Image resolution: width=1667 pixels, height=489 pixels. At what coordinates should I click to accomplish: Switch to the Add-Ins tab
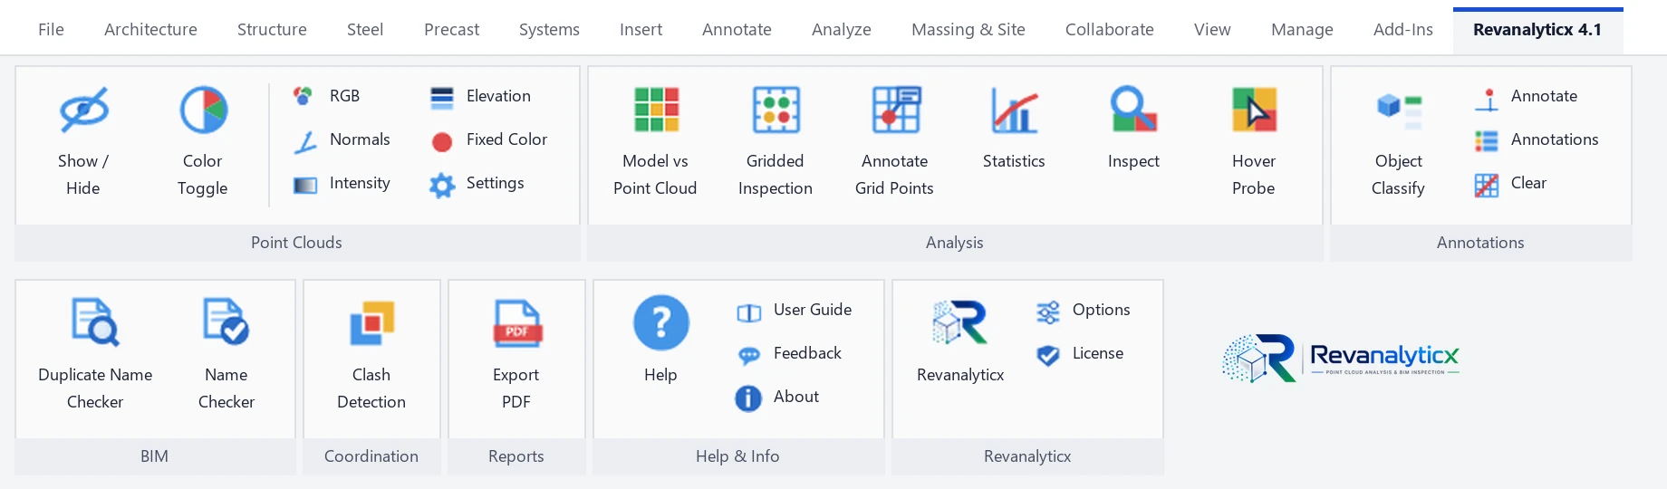(1402, 30)
